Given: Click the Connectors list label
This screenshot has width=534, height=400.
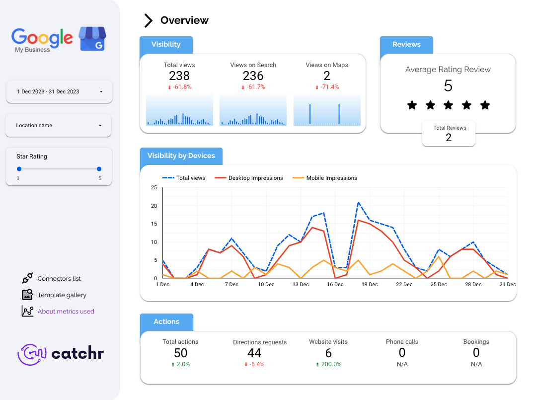Looking at the screenshot, I should [x=59, y=278].
